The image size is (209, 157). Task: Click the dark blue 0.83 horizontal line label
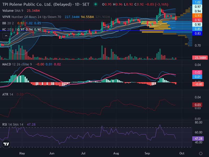click(x=198, y=33)
